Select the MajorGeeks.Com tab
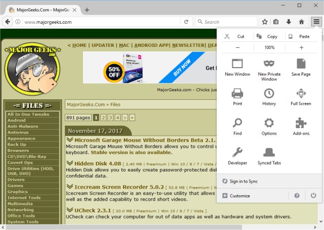 tap(43, 10)
